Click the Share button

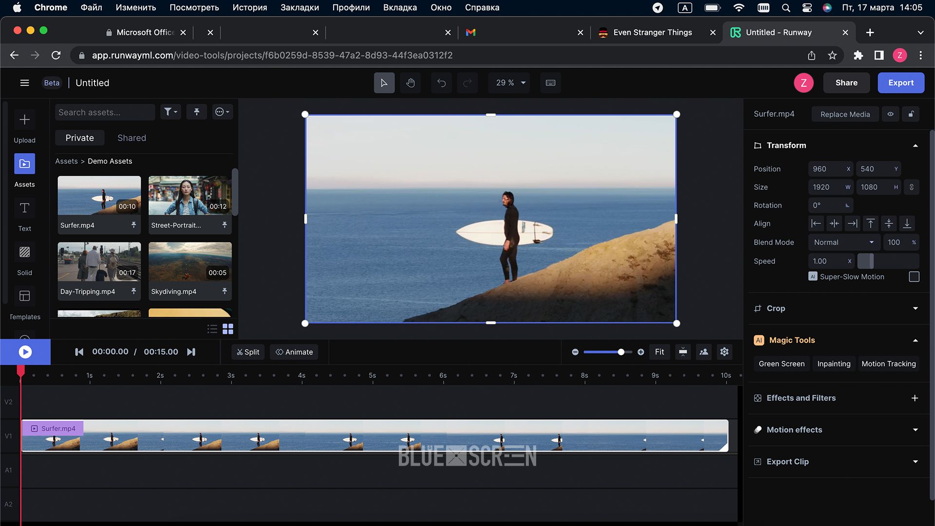coord(846,83)
